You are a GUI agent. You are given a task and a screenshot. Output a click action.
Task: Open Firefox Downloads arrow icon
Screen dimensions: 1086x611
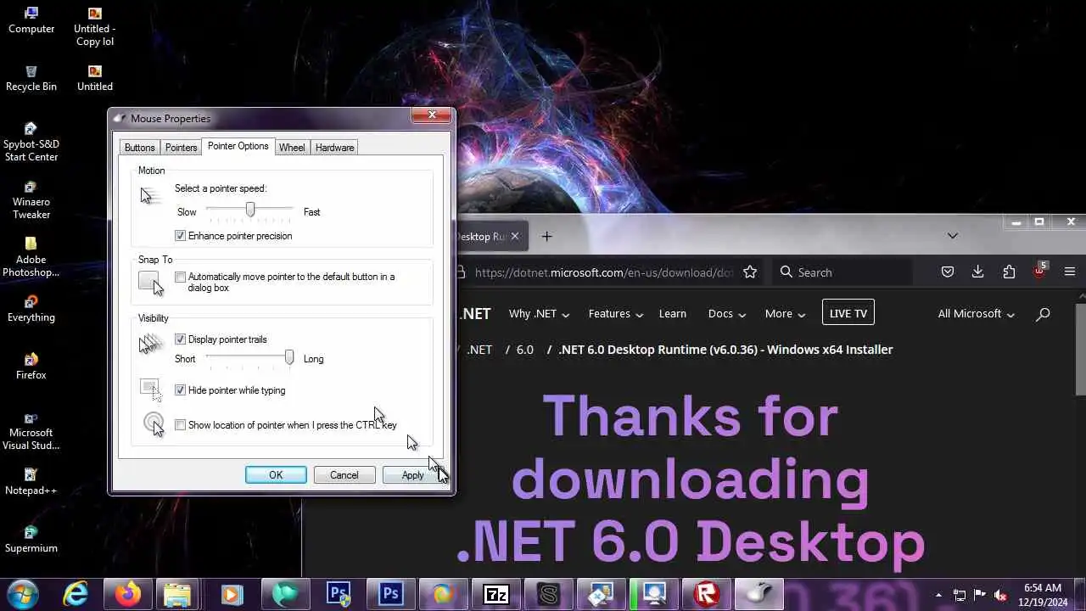coord(977,272)
